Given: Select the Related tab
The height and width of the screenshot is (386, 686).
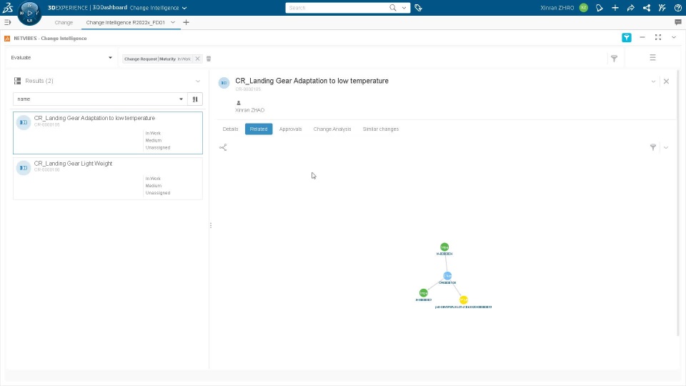Looking at the screenshot, I should [x=259, y=129].
